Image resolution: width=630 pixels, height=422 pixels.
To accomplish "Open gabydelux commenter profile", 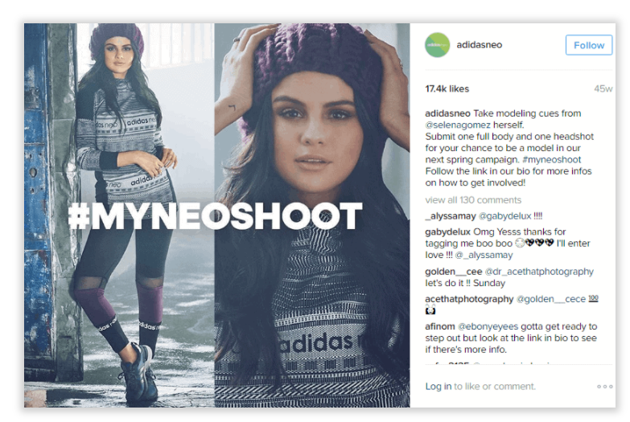I will click(x=447, y=231).
